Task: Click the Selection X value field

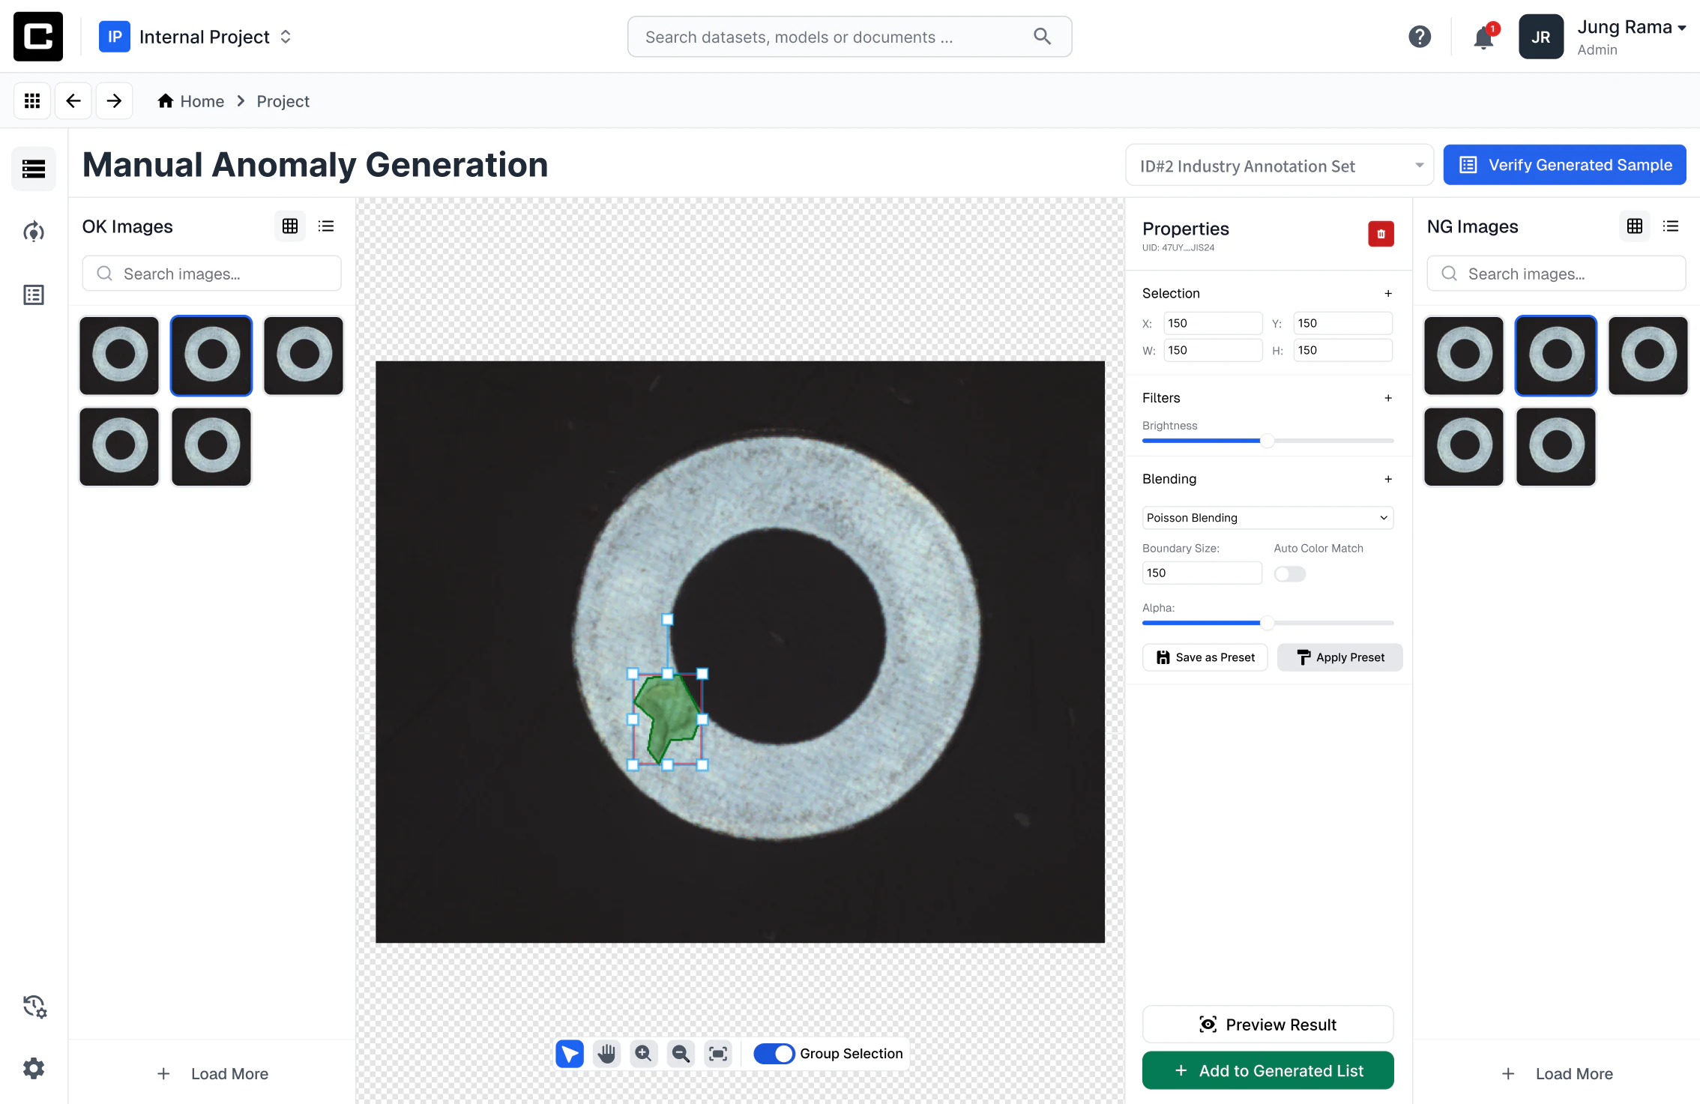Action: [1212, 323]
